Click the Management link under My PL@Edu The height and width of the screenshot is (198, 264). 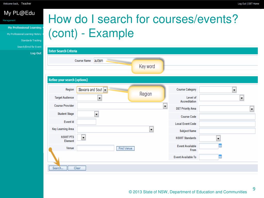[9, 20]
